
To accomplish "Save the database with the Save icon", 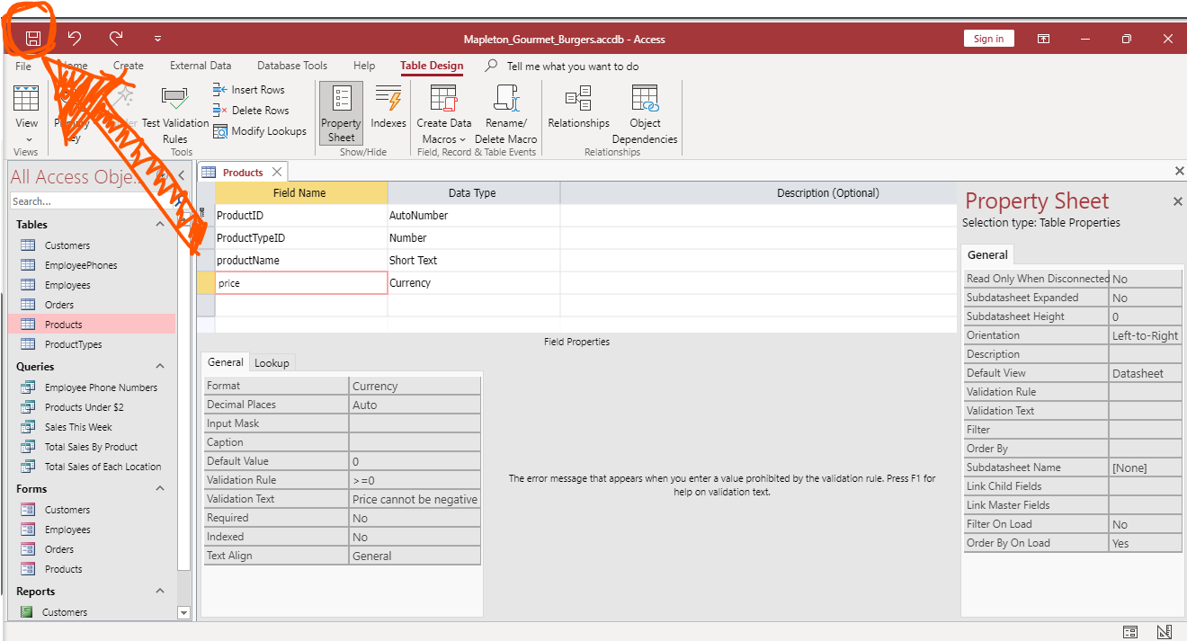I will click(32, 39).
